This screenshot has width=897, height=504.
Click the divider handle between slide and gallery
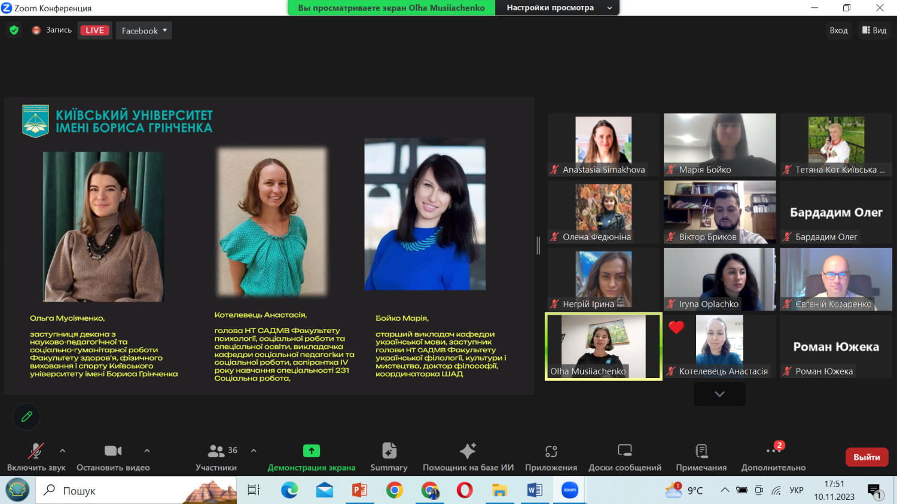tap(538, 245)
